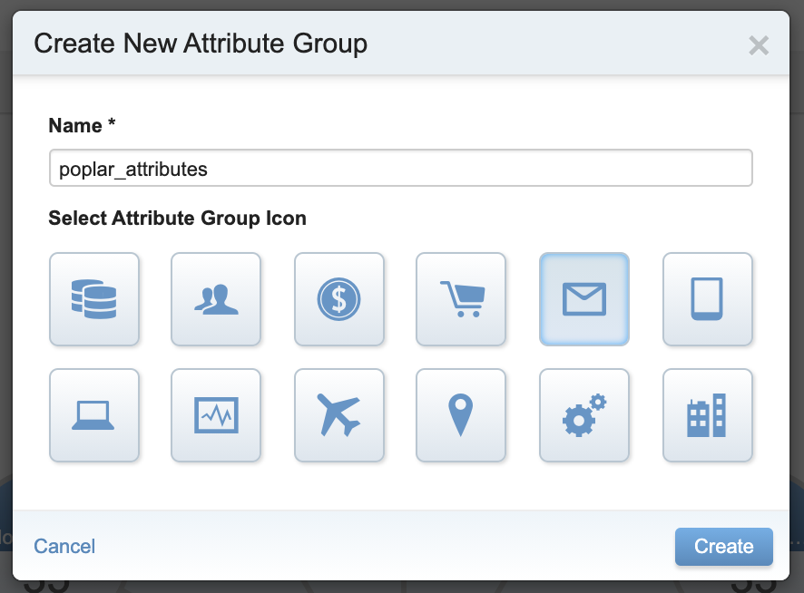Close the Create New Attribute Group dialog

pyautogui.click(x=758, y=45)
